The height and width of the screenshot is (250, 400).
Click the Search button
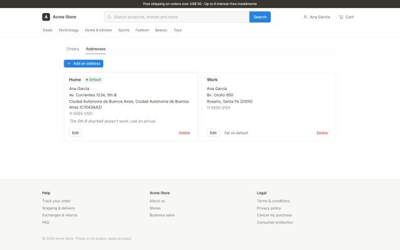[x=260, y=17]
